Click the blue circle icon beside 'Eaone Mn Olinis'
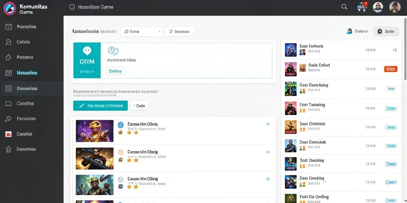 coord(121,125)
